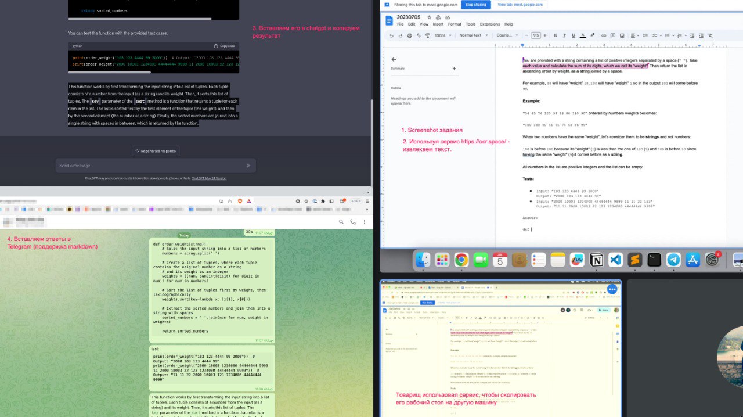The width and height of the screenshot is (743, 417).
Task: Open Telegram from the Dock
Action: click(673, 260)
